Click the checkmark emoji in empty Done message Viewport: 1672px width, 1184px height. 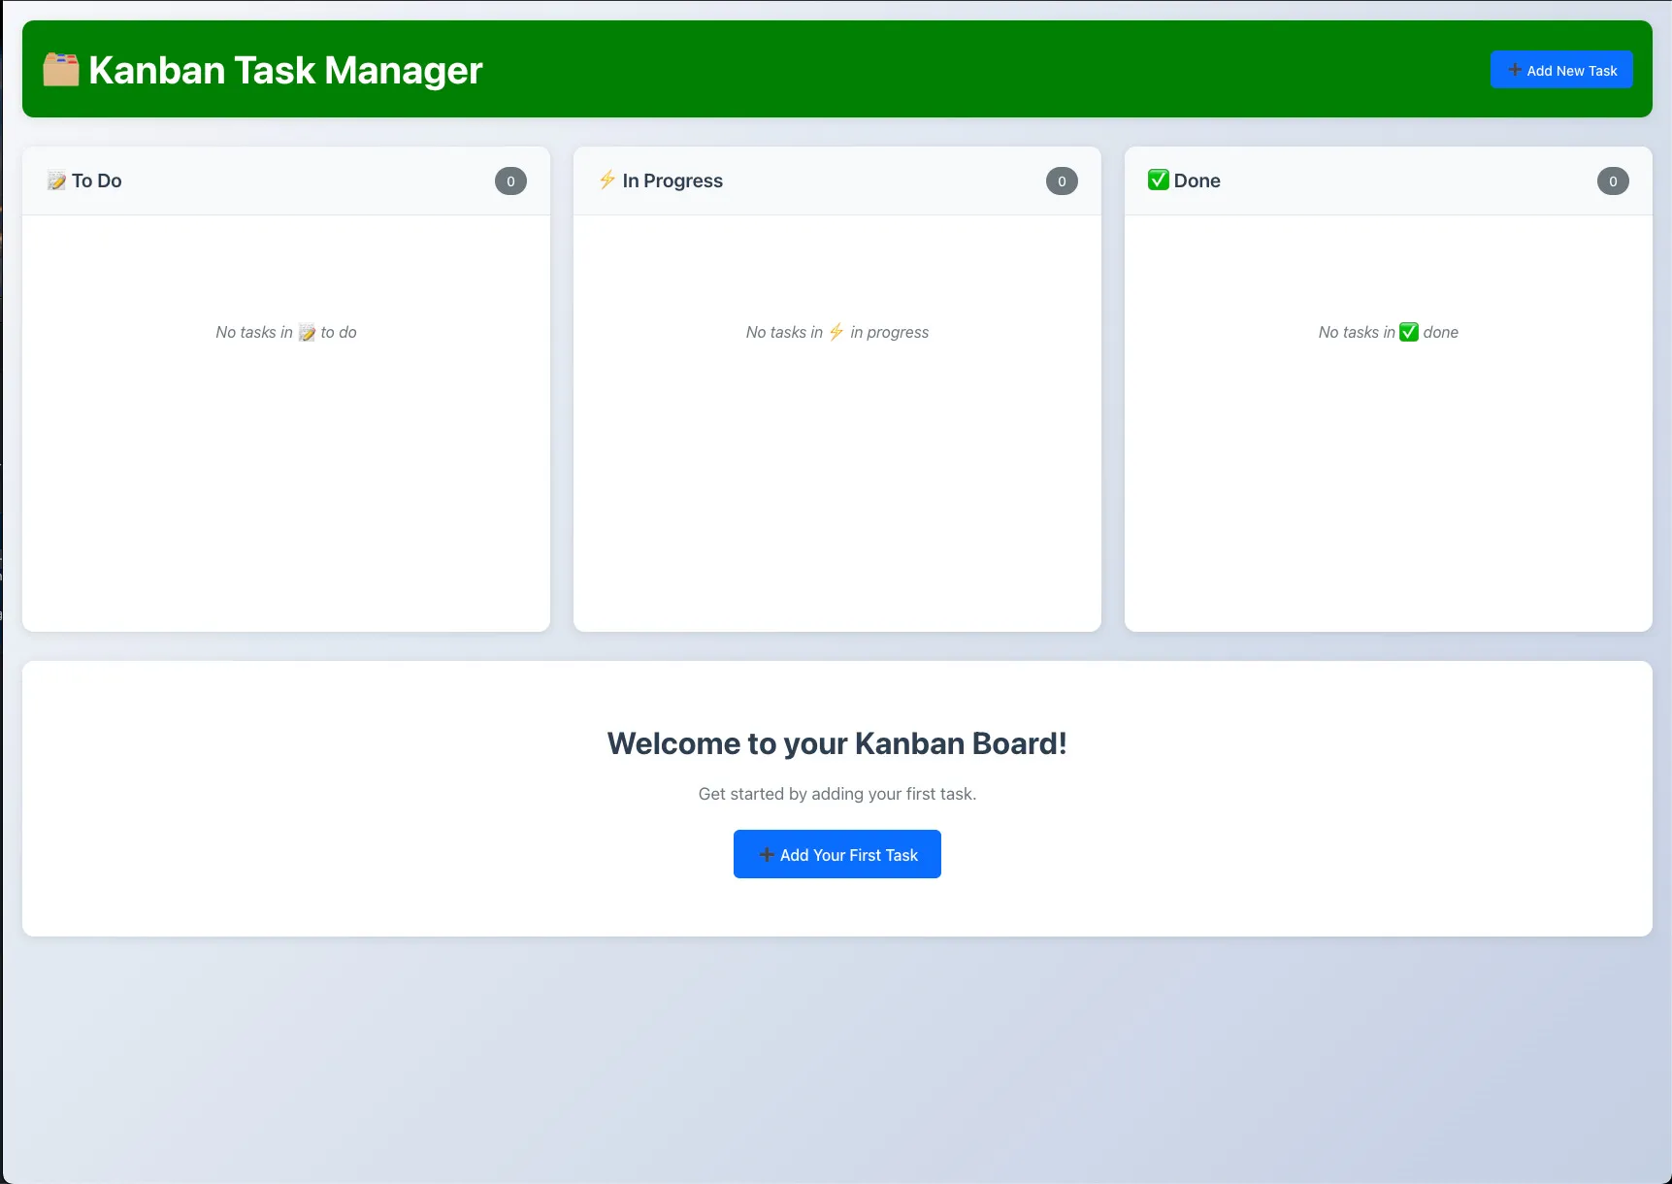click(x=1409, y=332)
